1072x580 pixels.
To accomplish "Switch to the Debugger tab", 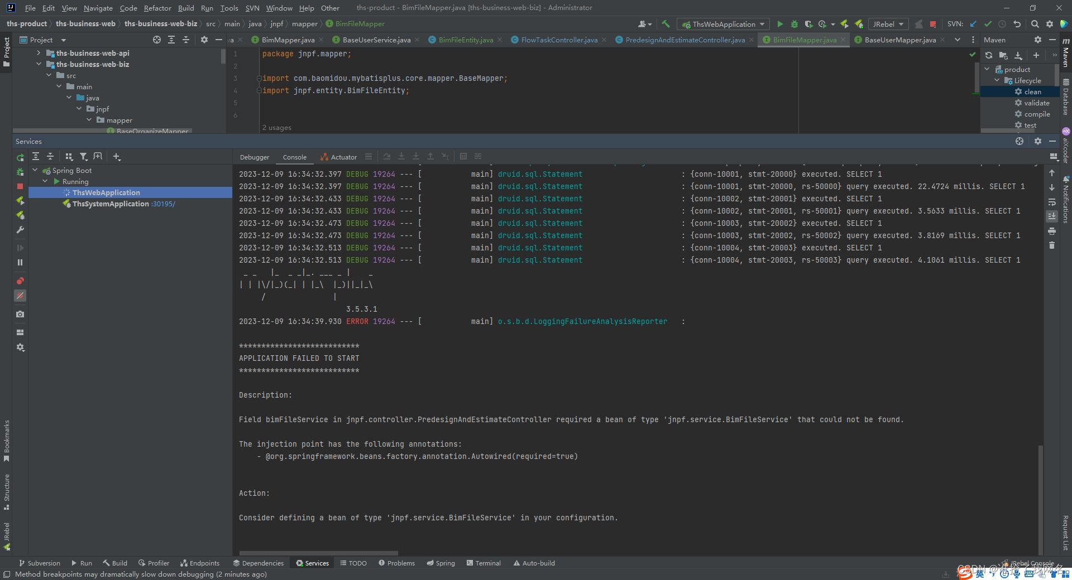I will pyautogui.click(x=254, y=157).
